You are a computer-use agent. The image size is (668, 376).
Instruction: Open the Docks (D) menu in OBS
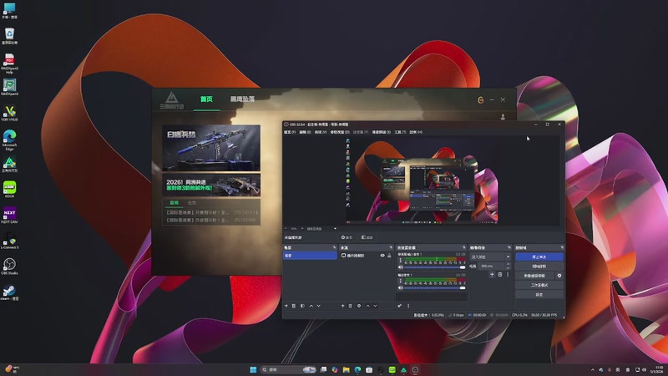(x=340, y=132)
